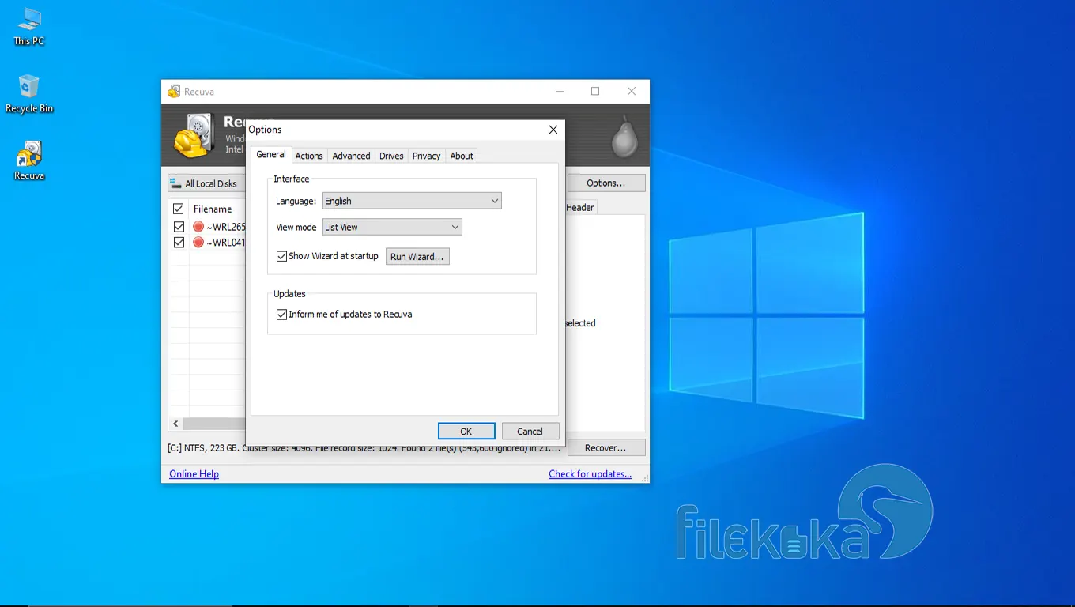Image resolution: width=1075 pixels, height=607 pixels.
Task: Switch to the About tab
Action: tap(462, 156)
